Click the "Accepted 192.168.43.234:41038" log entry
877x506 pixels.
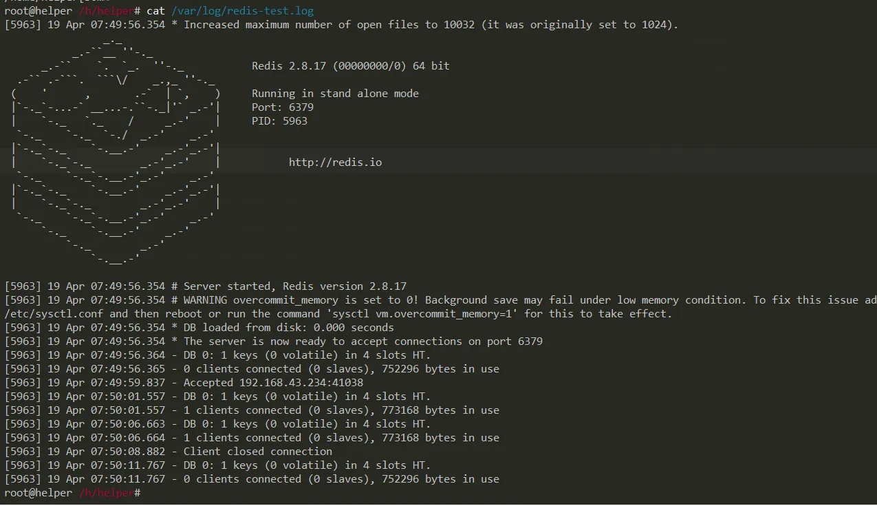click(273, 383)
